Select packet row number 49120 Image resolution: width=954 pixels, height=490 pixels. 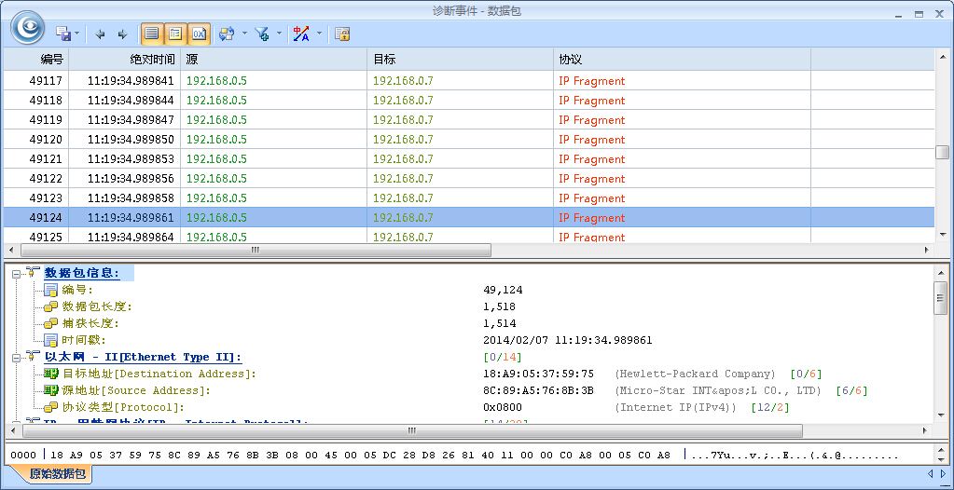point(46,140)
